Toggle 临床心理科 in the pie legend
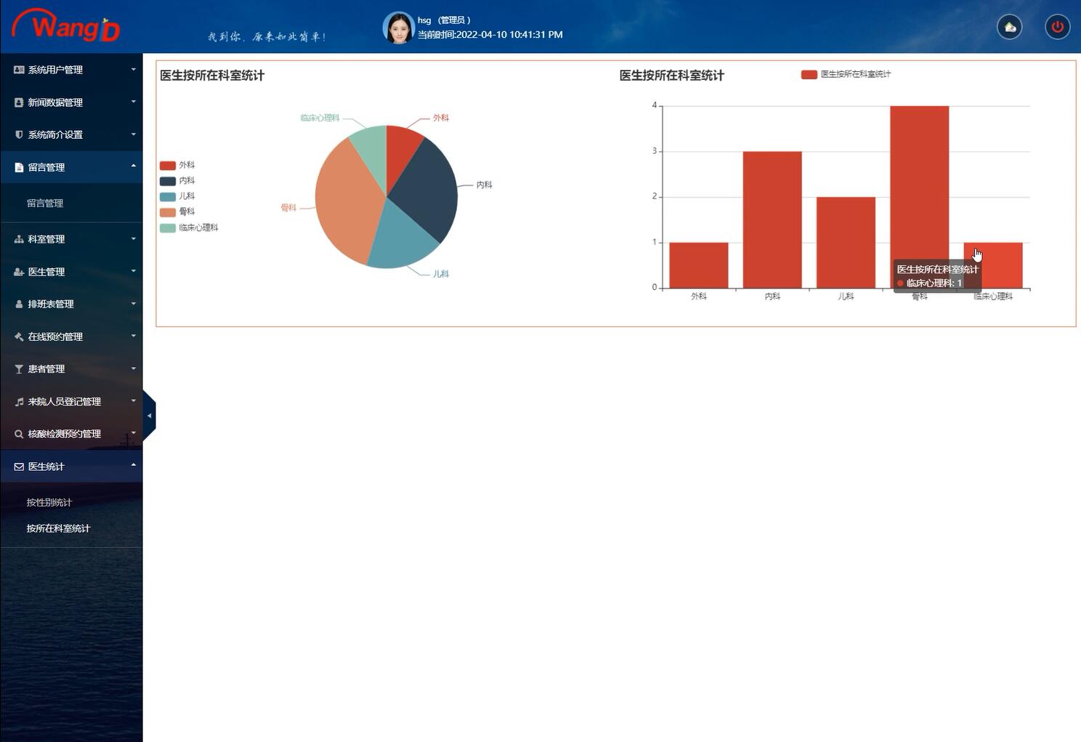1081x742 pixels. pos(168,227)
